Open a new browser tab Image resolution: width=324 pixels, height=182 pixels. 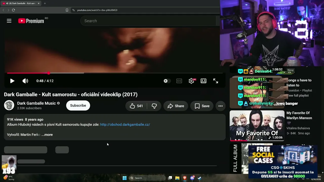[45, 3]
